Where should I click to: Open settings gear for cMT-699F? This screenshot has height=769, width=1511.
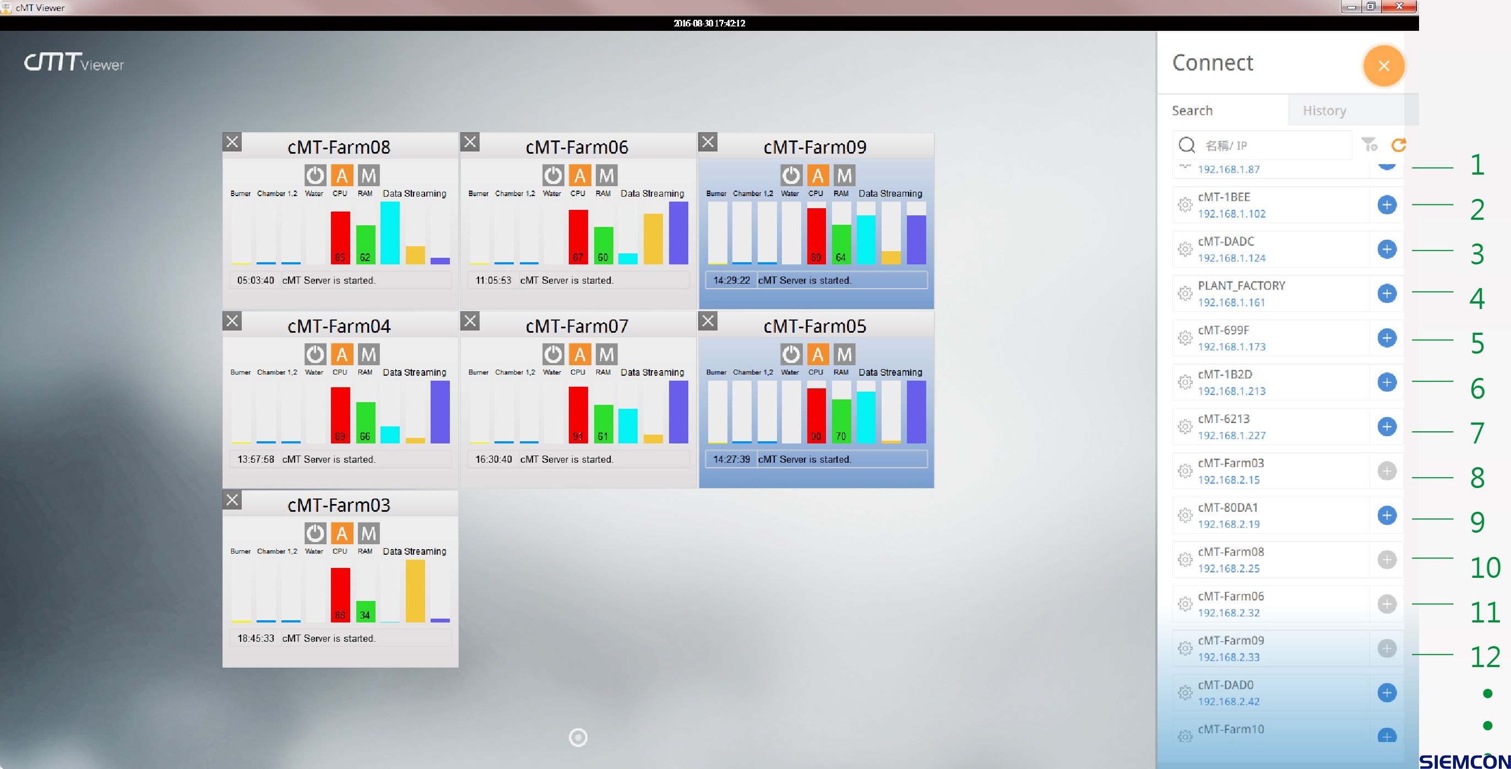pyautogui.click(x=1185, y=338)
